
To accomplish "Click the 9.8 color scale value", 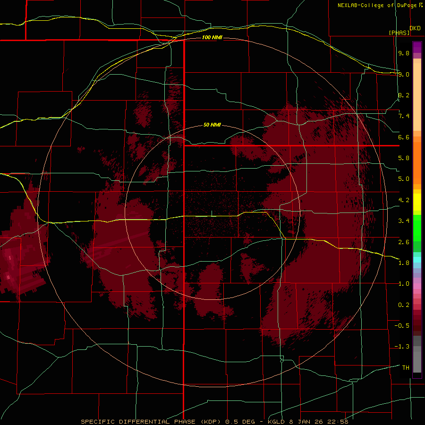I will (x=404, y=53).
